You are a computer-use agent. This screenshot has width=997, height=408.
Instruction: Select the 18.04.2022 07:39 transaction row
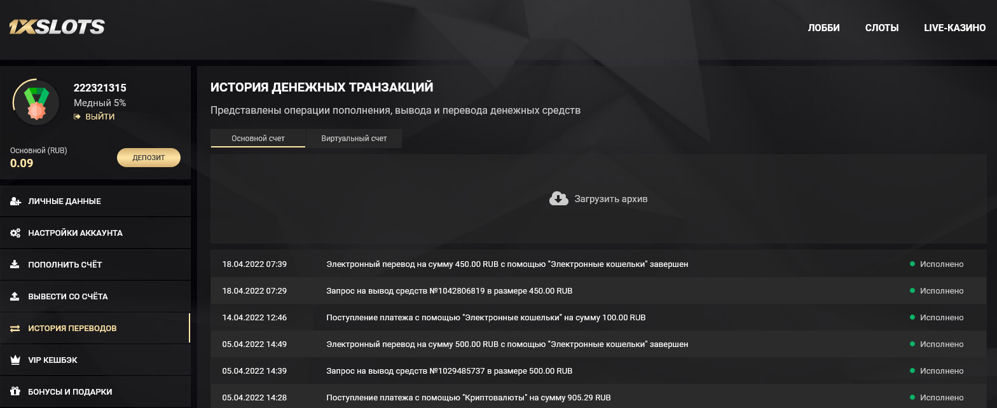coord(598,264)
